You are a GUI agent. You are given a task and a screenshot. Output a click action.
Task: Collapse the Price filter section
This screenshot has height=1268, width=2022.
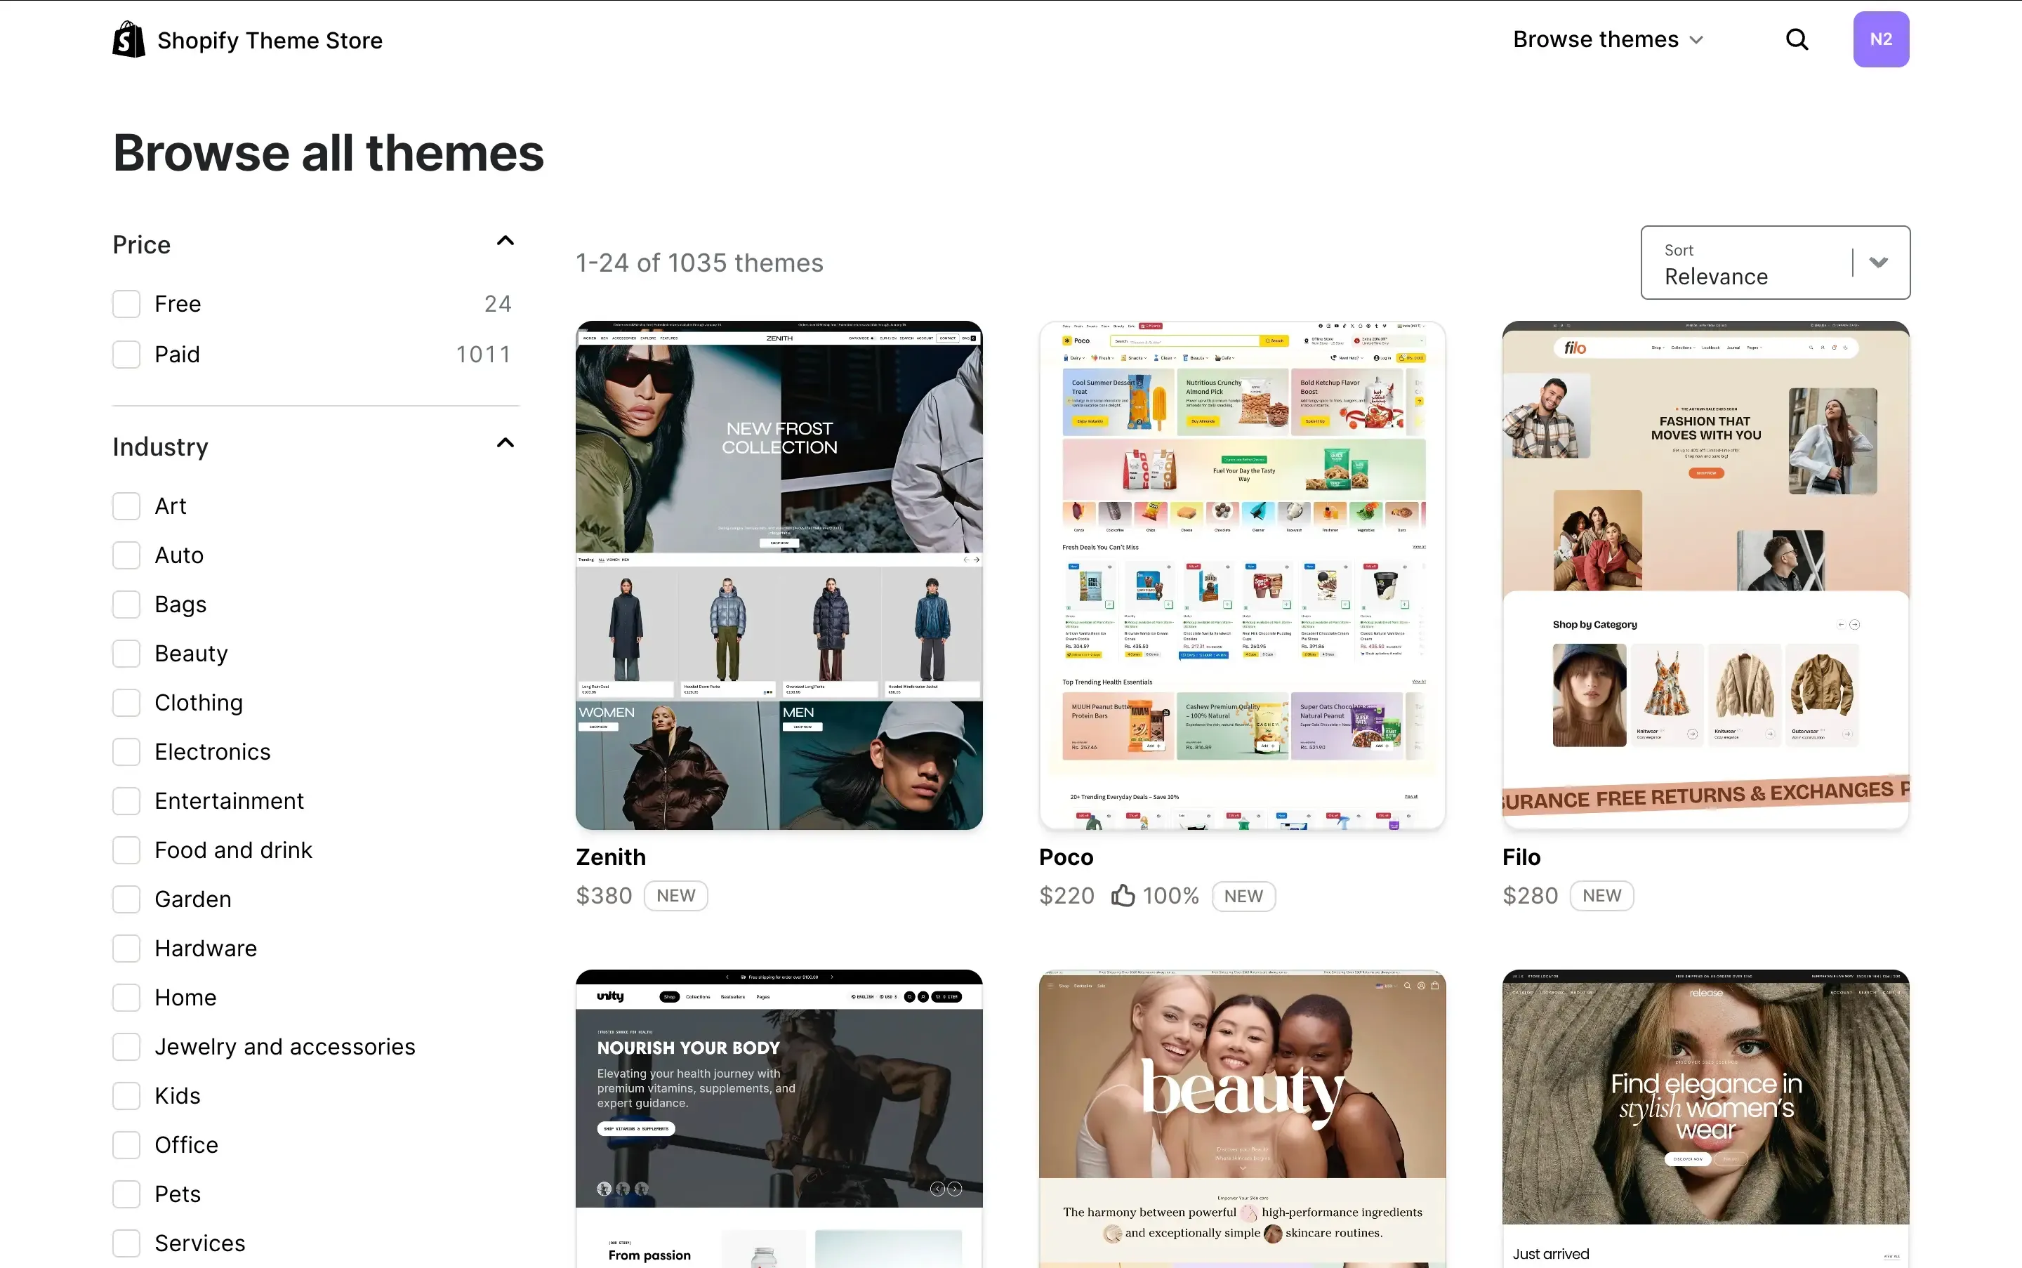click(x=504, y=241)
